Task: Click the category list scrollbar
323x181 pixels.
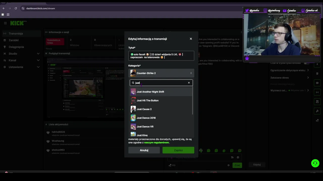Action: [193, 101]
